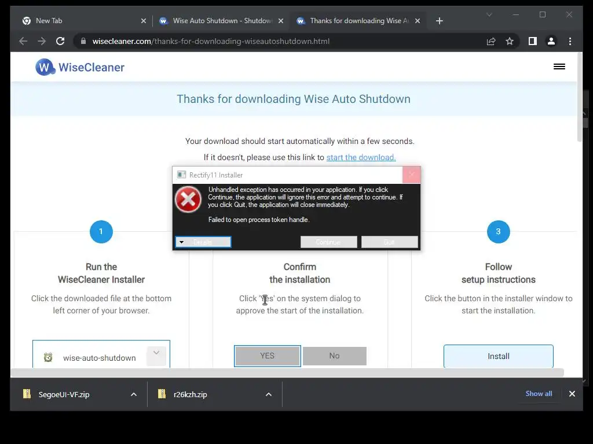Click the step 1 circle
Viewport: 593px width, 444px height.
pyautogui.click(x=101, y=231)
